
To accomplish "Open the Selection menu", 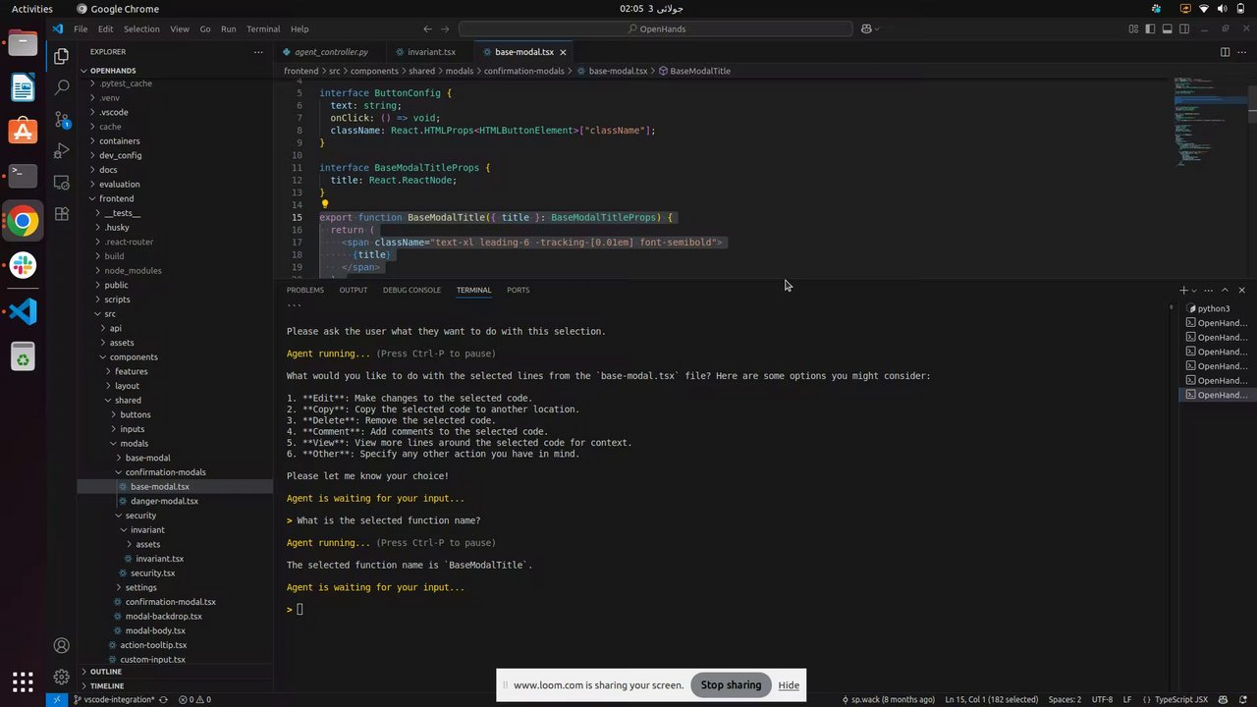I will [x=141, y=29].
